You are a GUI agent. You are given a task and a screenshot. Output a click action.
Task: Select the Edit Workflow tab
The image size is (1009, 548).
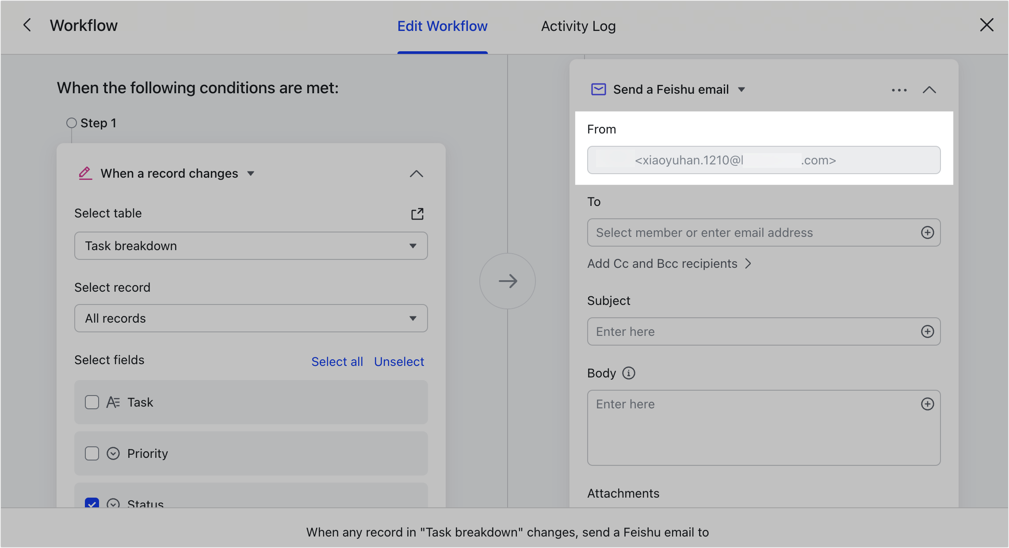coord(442,26)
